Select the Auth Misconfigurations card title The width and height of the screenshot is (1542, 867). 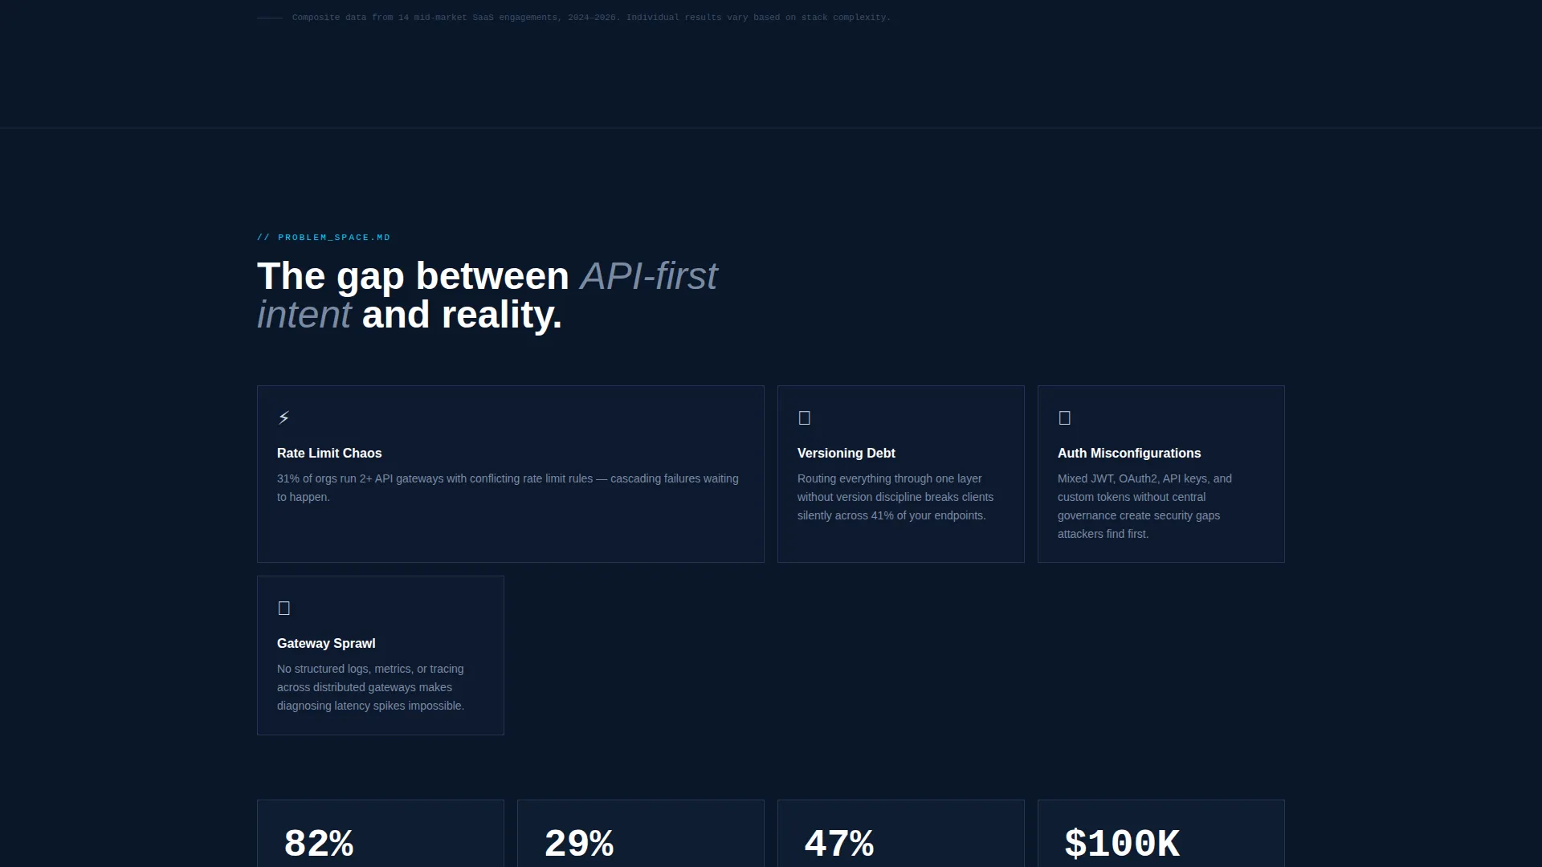coord(1128,453)
